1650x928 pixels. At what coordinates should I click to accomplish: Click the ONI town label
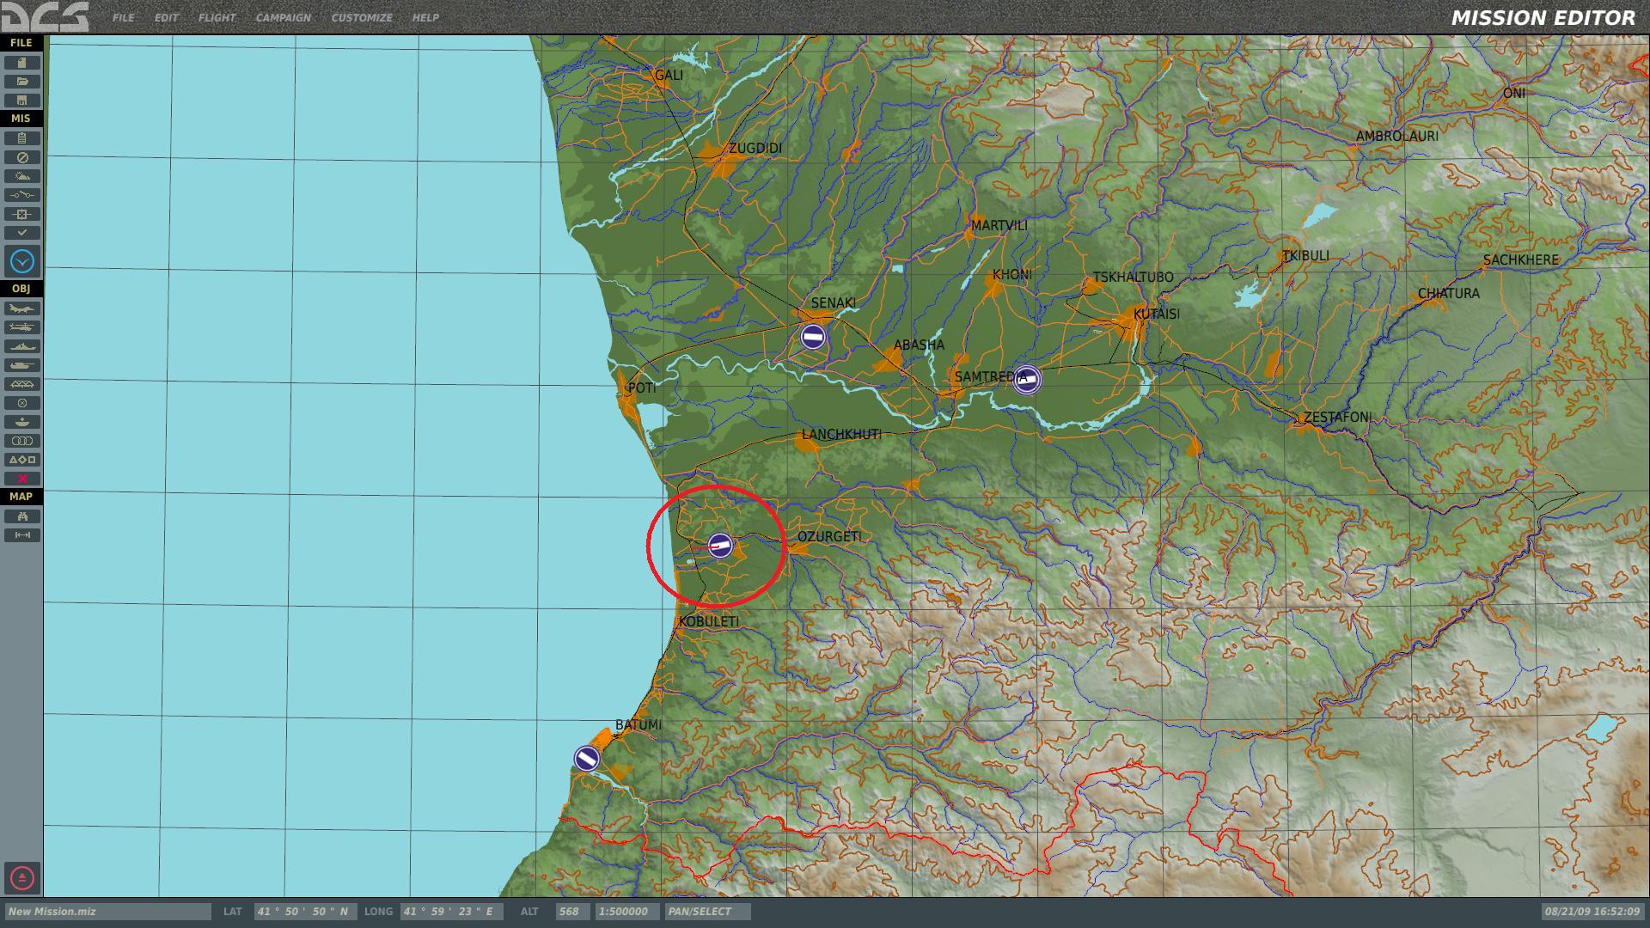[1514, 93]
